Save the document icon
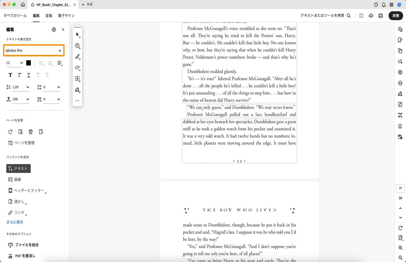 click(x=361, y=16)
